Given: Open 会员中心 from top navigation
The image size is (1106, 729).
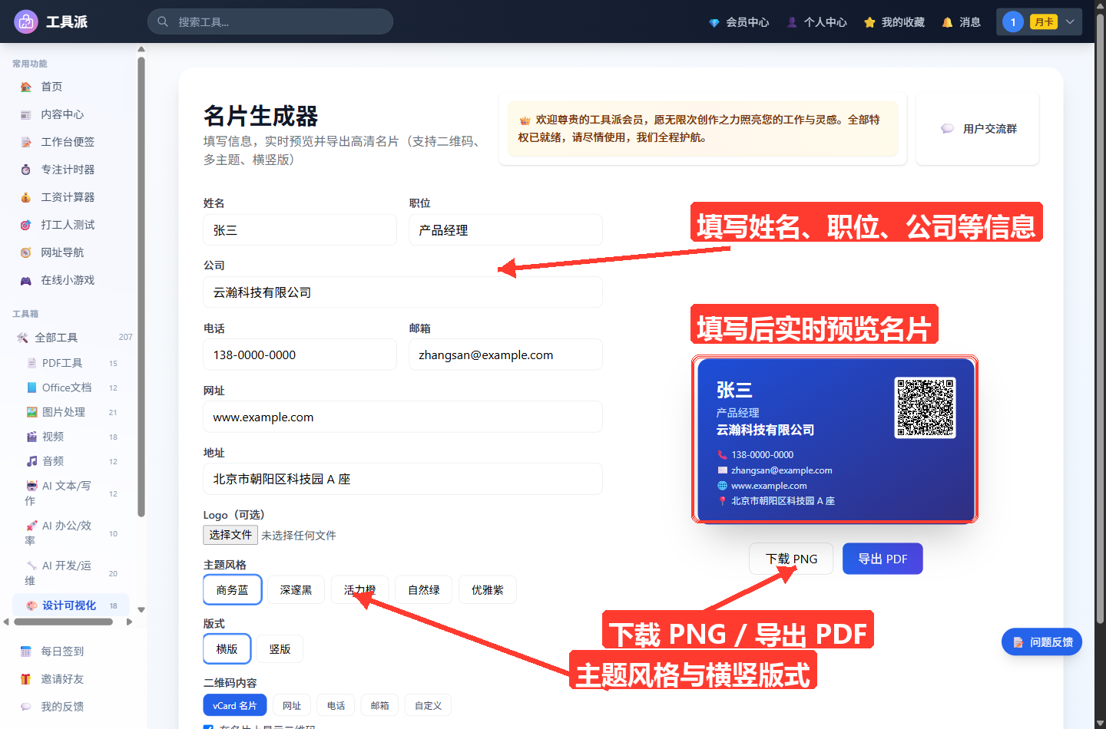Looking at the screenshot, I should click(x=739, y=22).
